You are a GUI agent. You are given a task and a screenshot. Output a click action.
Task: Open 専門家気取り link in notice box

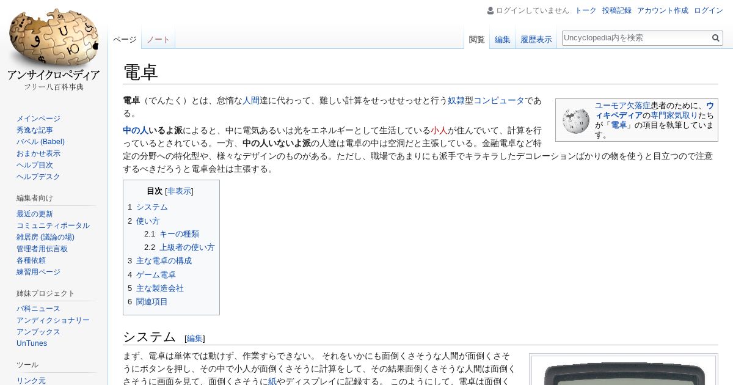click(674, 115)
